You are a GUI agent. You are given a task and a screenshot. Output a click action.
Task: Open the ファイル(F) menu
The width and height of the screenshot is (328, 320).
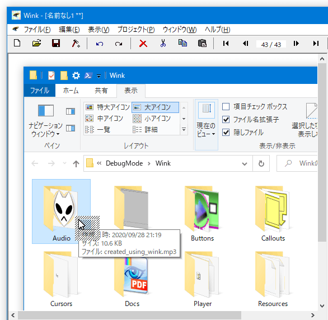(x=38, y=30)
